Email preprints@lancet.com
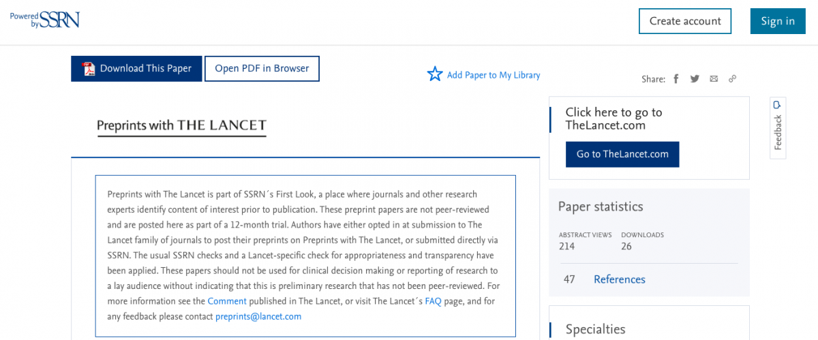The width and height of the screenshot is (818, 340). tap(258, 317)
